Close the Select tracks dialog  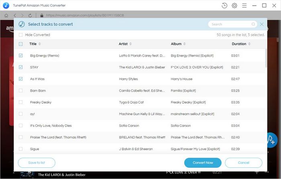click(x=262, y=24)
